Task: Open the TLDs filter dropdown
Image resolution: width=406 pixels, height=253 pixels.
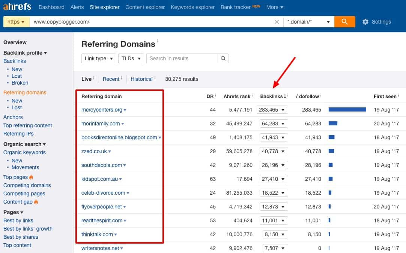Action: pyautogui.click(x=131, y=58)
